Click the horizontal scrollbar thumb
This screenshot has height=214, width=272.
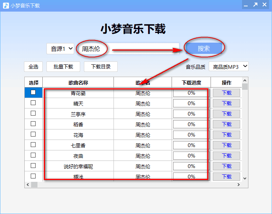coord(34,184)
